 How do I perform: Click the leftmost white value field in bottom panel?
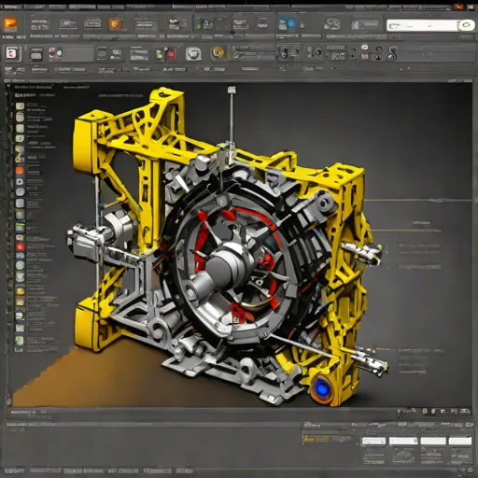[x=373, y=441]
